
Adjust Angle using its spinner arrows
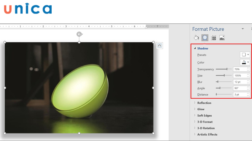[248, 88]
